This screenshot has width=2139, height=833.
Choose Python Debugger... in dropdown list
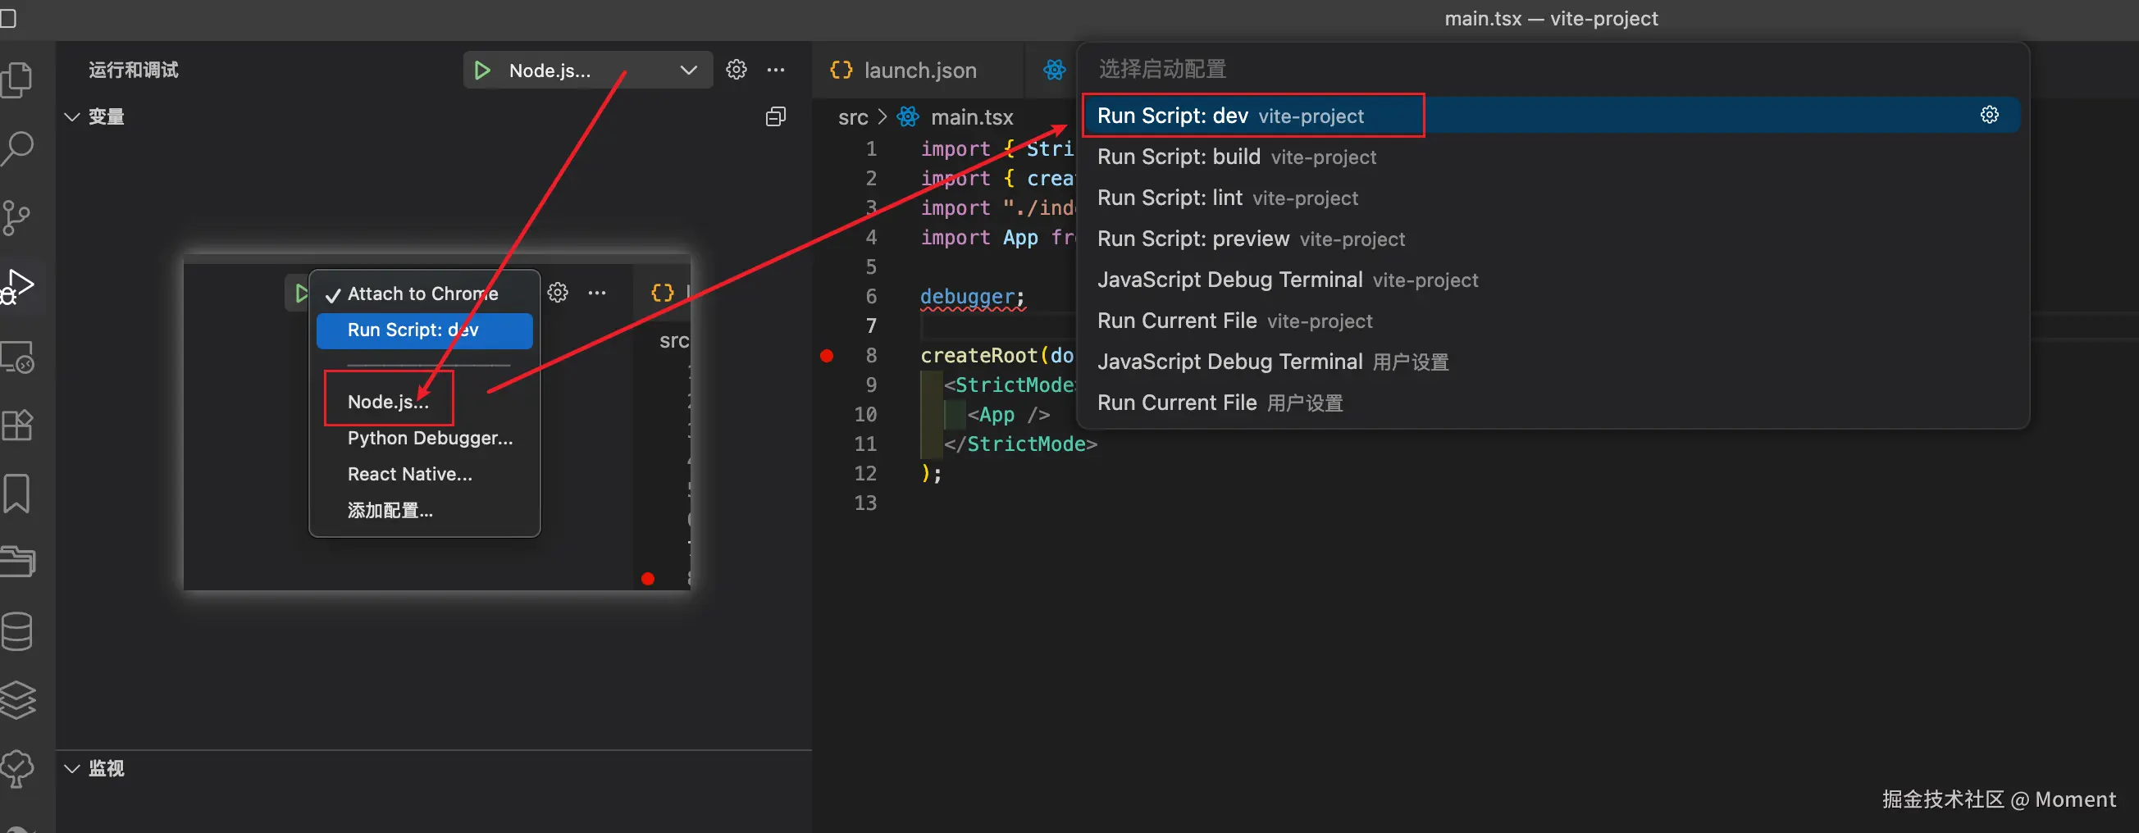click(423, 438)
